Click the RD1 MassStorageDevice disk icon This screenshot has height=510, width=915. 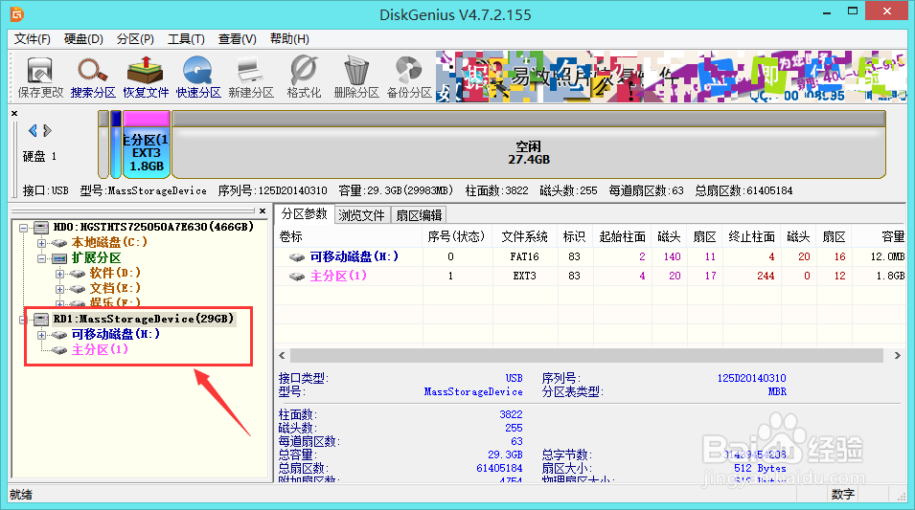tap(41, 319)
